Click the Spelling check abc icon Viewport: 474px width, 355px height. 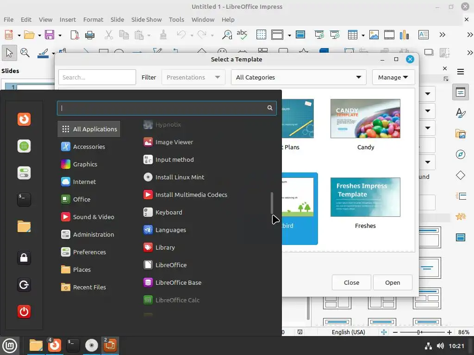[x=242, y=35]
